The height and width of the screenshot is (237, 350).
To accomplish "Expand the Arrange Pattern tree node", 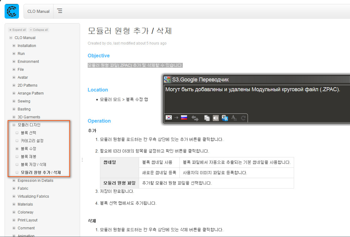I will point(14,93).
